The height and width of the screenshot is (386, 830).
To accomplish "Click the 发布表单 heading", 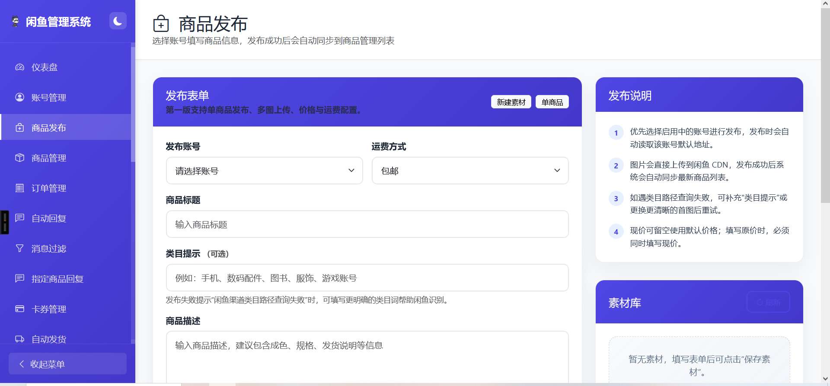I will coord(187,95).
